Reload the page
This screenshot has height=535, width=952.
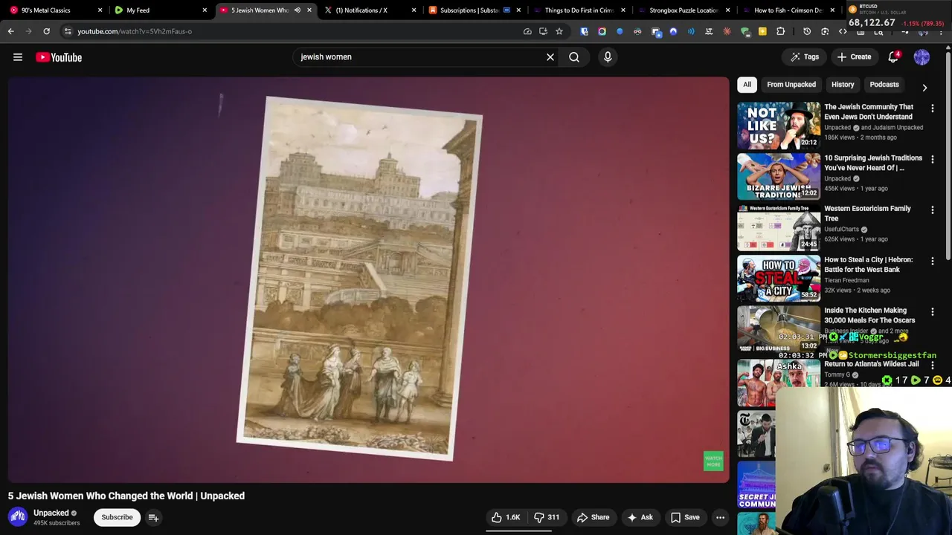coord(46,31)
